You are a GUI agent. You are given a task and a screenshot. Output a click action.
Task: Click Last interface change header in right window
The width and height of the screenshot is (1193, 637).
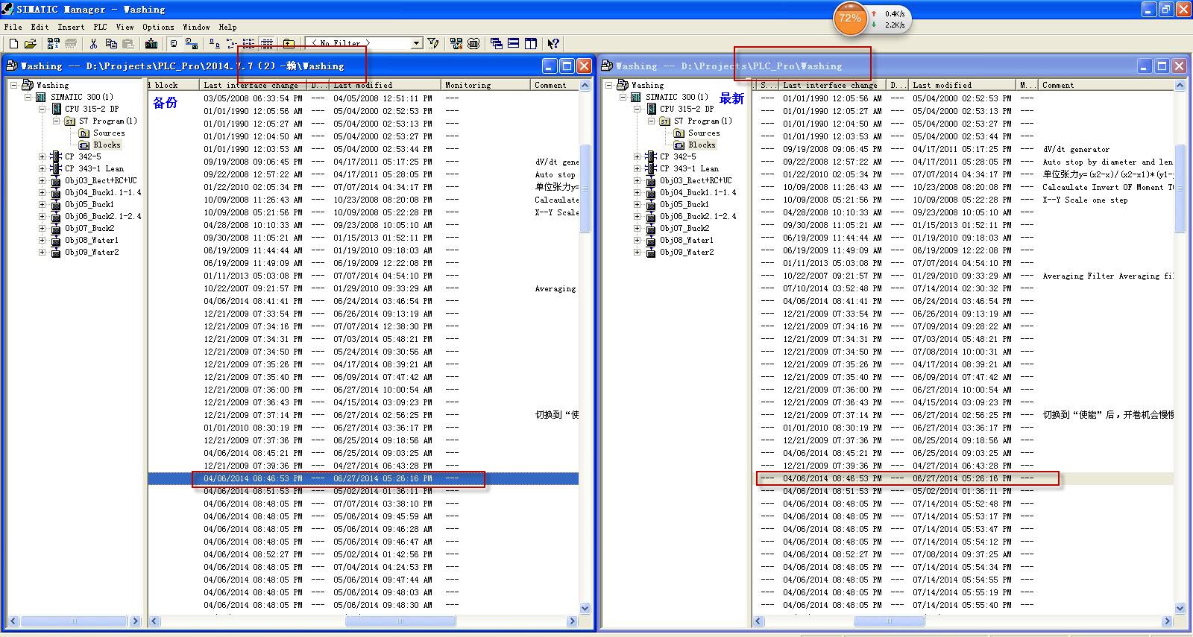(832, 85)
